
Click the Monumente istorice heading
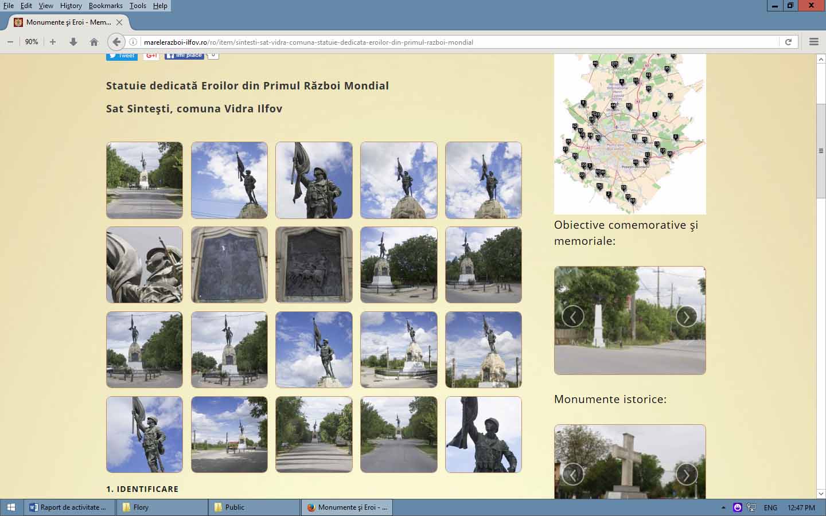(610, 399)
